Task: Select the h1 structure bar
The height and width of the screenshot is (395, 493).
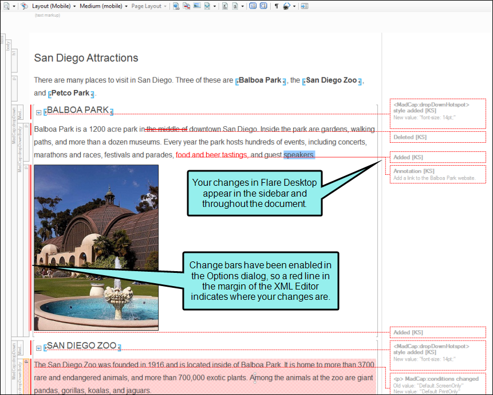Action: coord(14,60)
